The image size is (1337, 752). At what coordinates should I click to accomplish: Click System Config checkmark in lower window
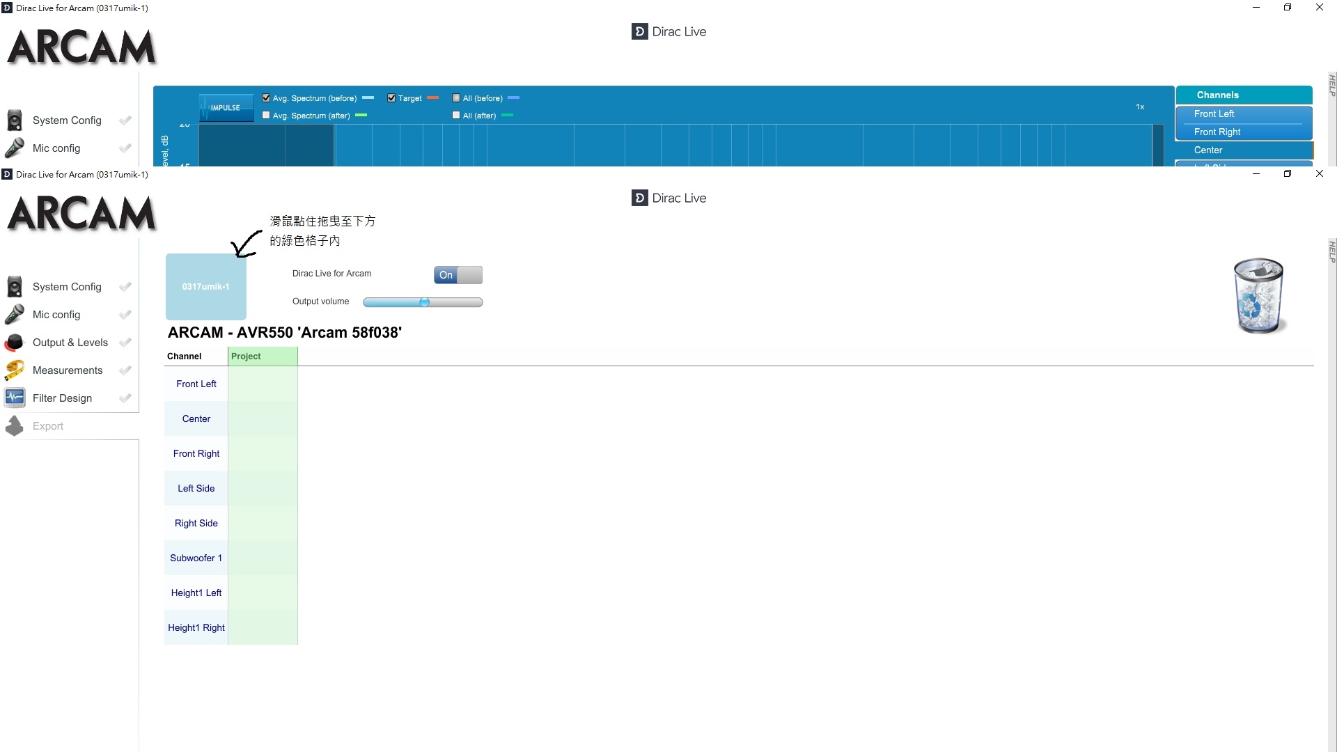[x=125, y=287]
